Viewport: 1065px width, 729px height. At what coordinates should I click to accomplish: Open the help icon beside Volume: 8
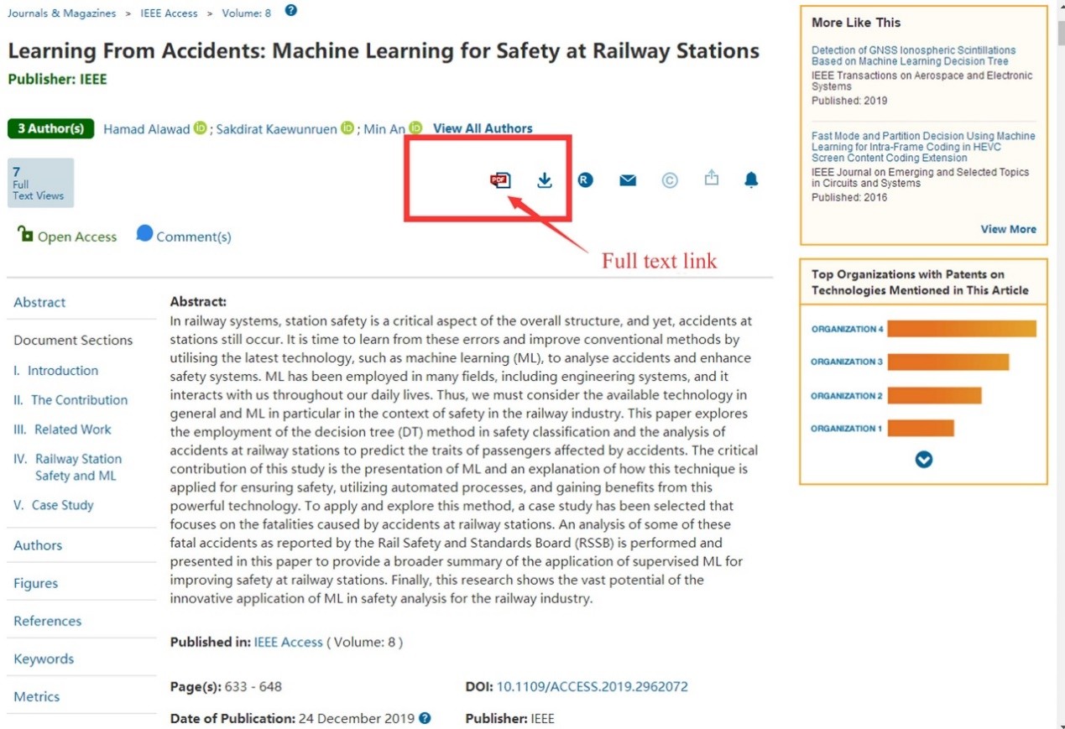point(291,11)
